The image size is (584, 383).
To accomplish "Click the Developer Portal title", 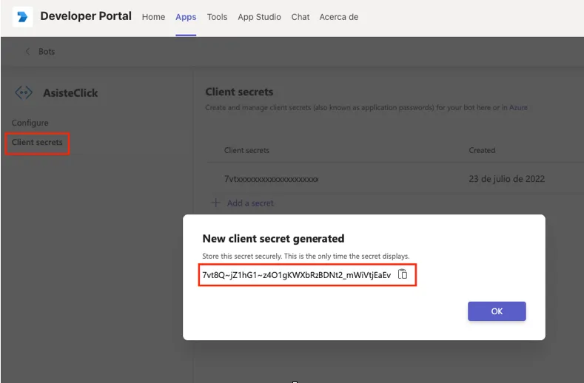I will [86, 16].
